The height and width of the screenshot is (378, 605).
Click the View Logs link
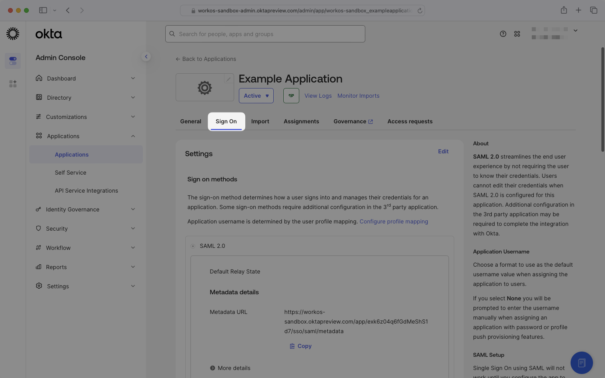(318, 96)
